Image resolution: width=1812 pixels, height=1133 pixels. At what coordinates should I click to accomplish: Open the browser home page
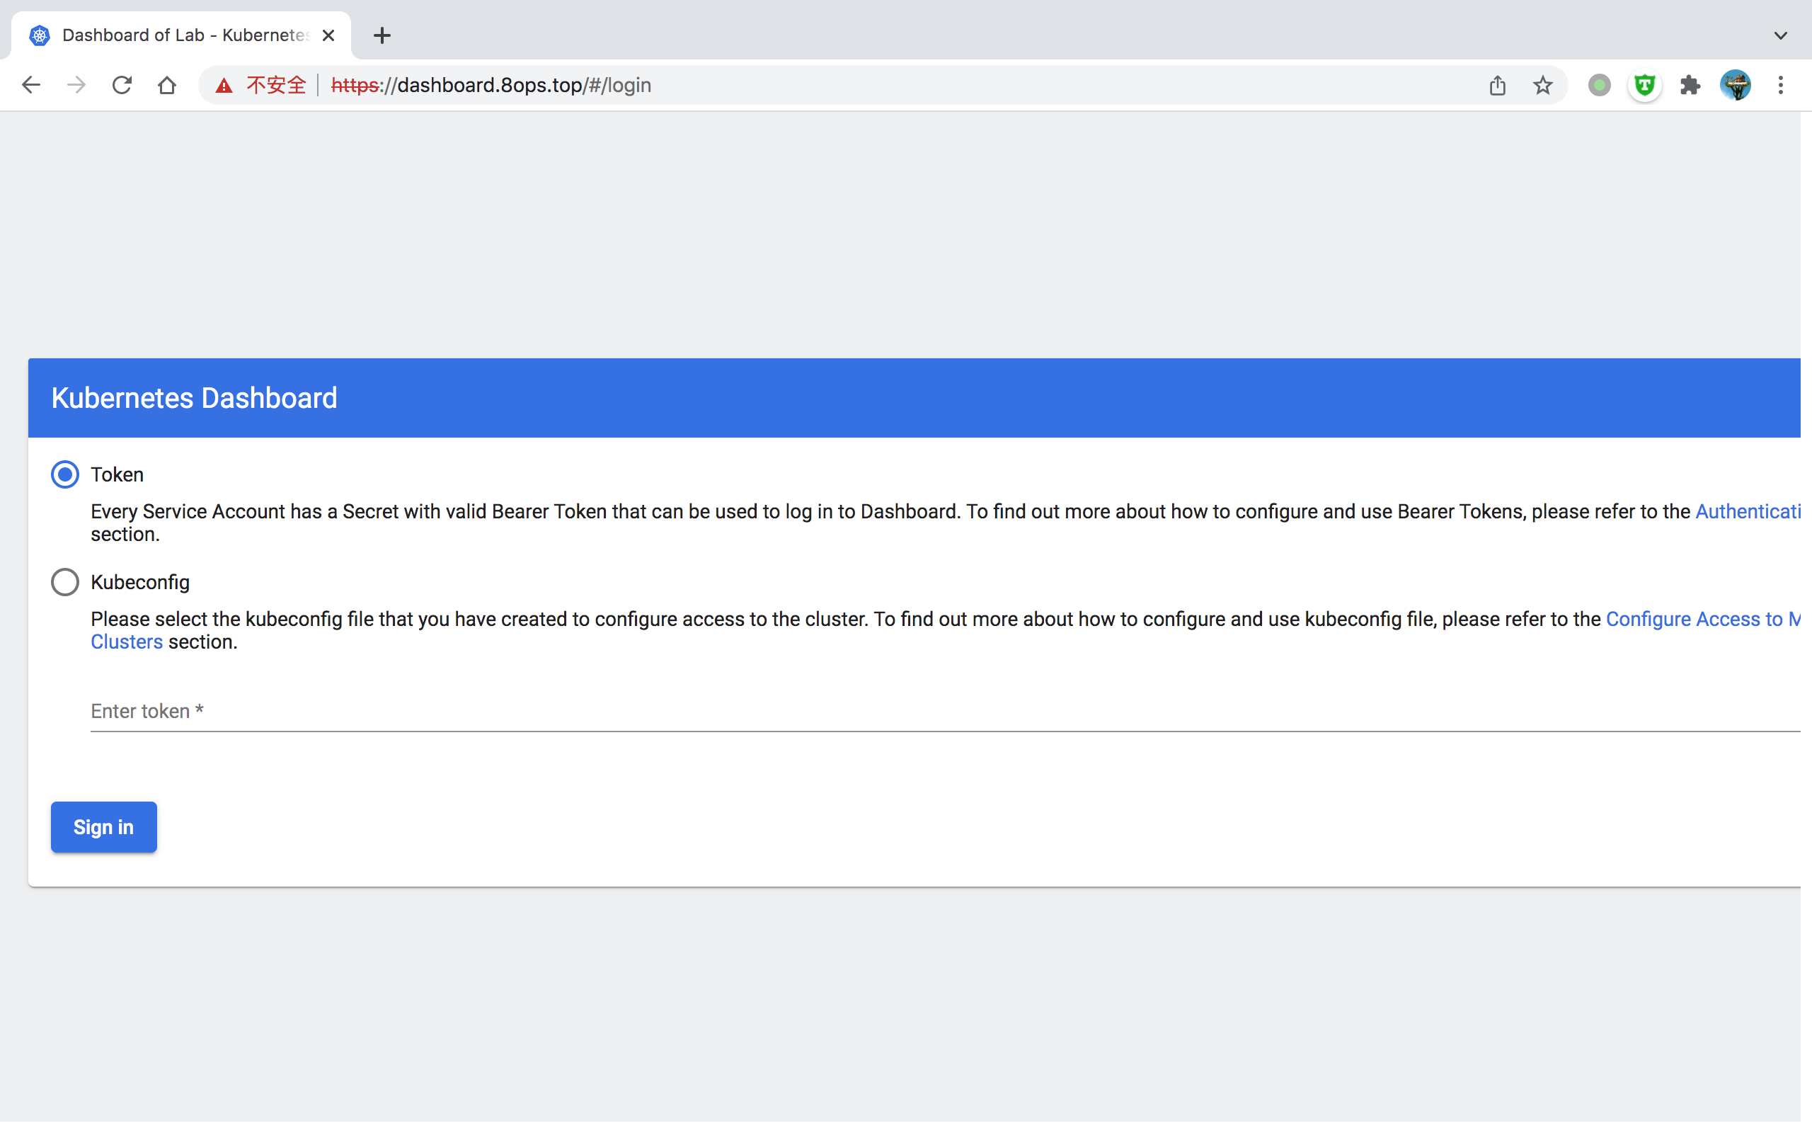tap(167, 86)
